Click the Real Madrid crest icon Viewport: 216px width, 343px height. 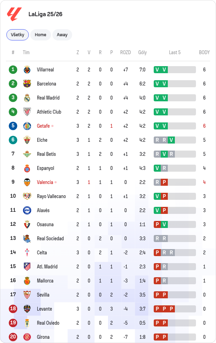pos(27,98)
